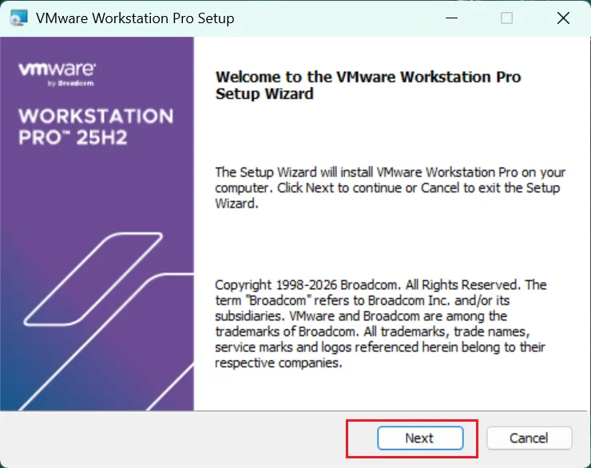Click the 'Welcome to the VMware Workstation Pro Setup Wizard' heading
The image size is (591, 468).
[x=368, y=85]
